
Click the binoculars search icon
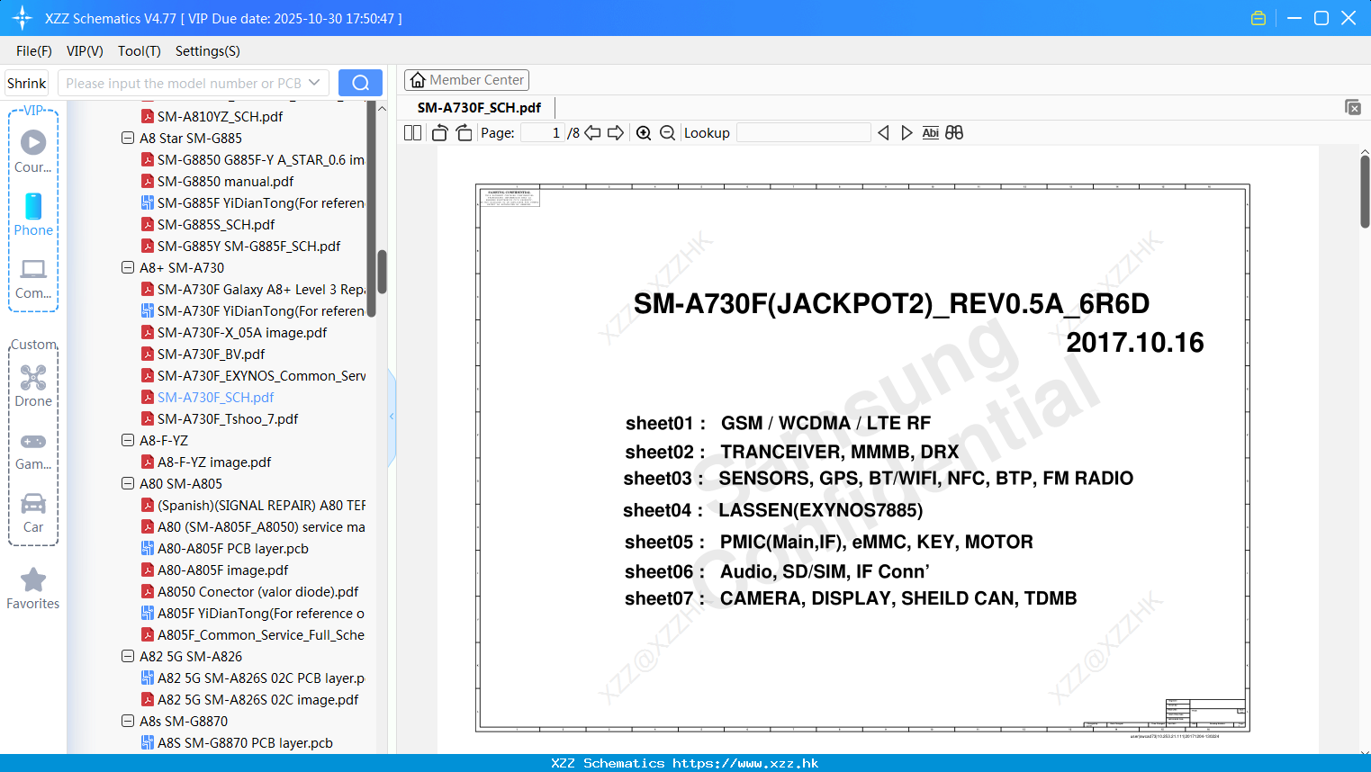(x=954, y=133)
